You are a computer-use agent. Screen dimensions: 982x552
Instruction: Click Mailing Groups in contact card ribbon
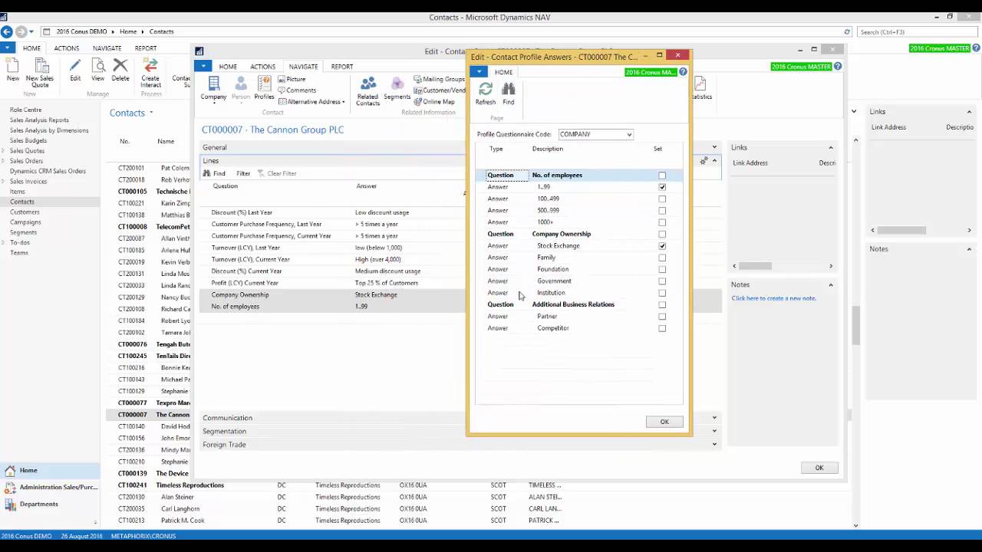[x=439, y=79]
